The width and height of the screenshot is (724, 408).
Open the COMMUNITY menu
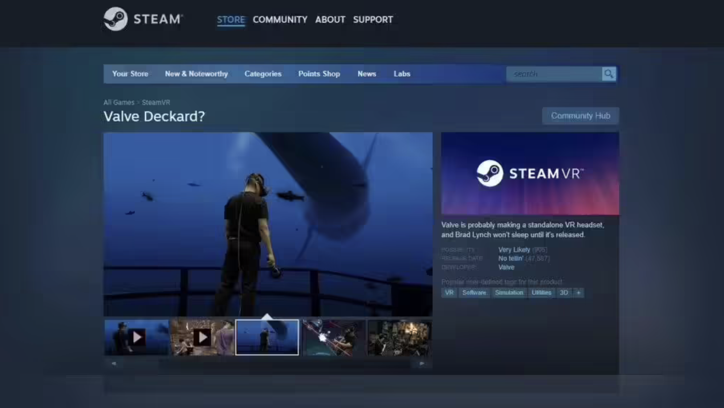280,20
